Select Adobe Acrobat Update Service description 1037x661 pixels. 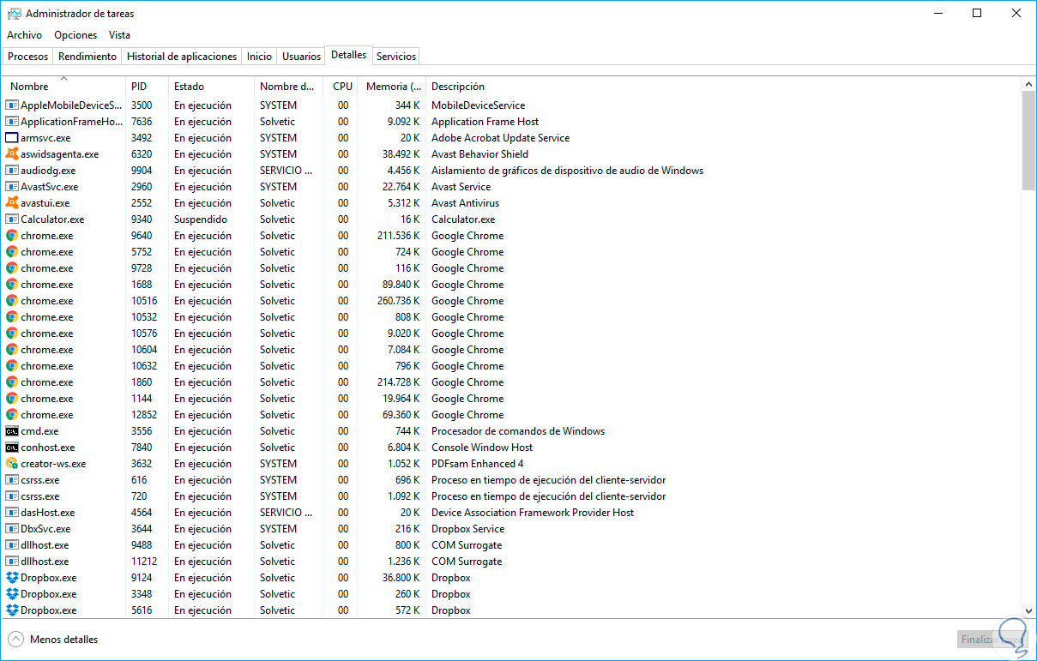[500, 138]
